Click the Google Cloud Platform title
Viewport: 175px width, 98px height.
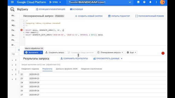point(31,2)
